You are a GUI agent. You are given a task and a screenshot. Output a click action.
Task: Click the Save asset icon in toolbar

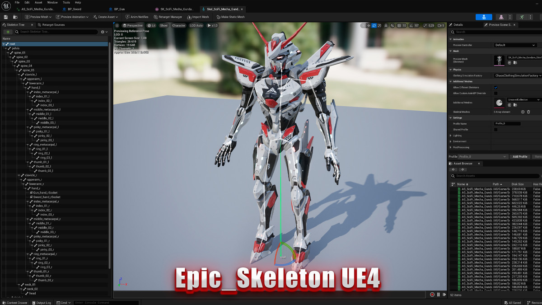6,17
